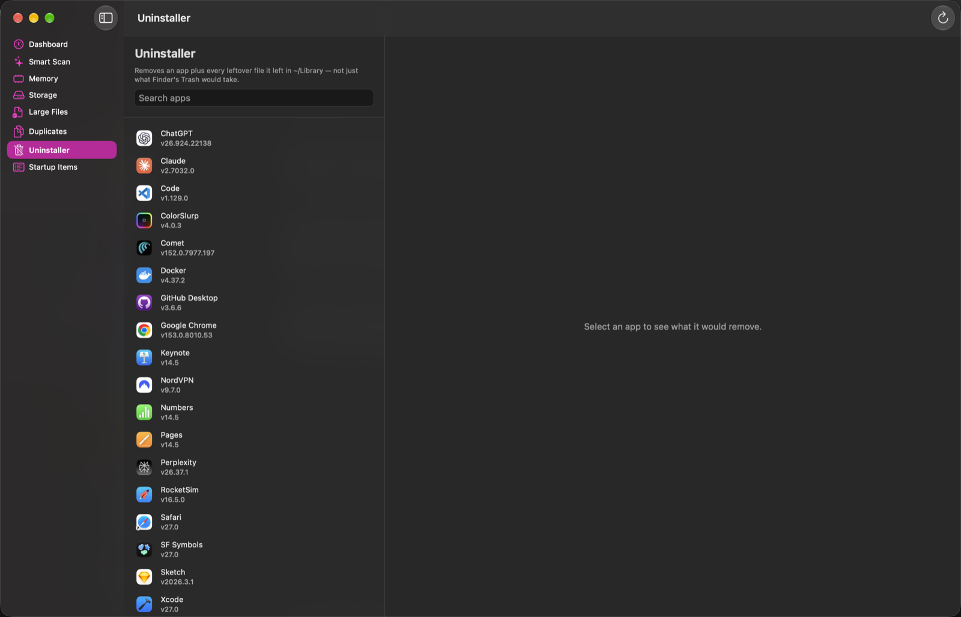Click the NordVPN app icon
Screen dimensions: 961x617
(144, 385)
